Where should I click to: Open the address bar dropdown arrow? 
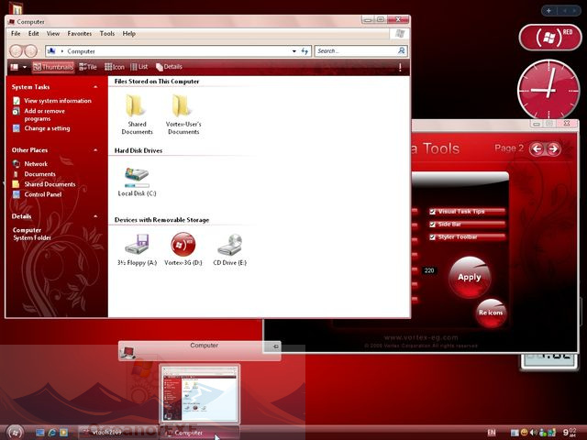294,51
